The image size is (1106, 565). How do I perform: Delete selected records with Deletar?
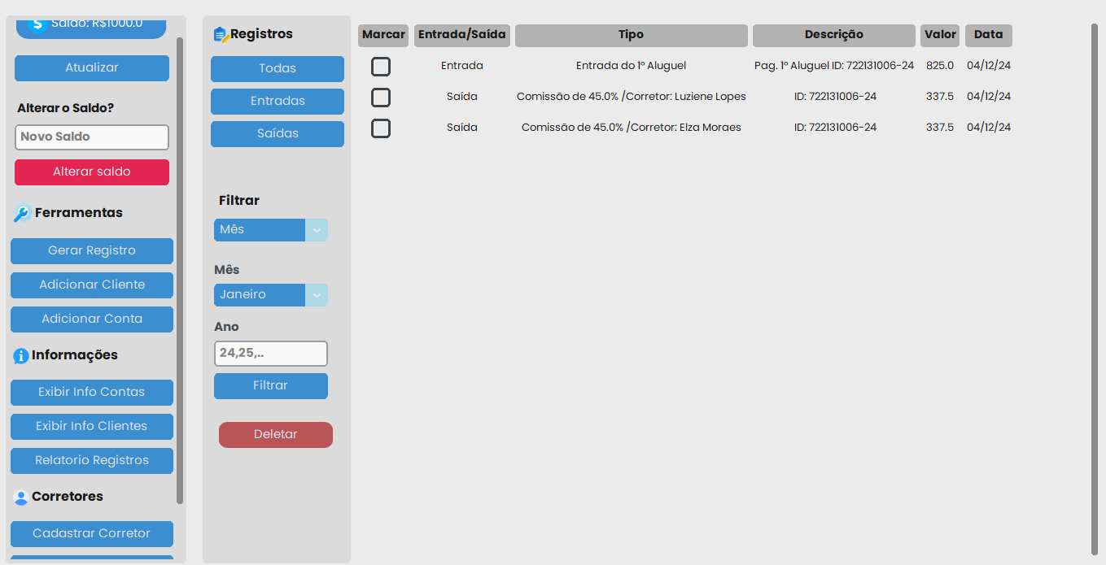[x=275, y=435]
